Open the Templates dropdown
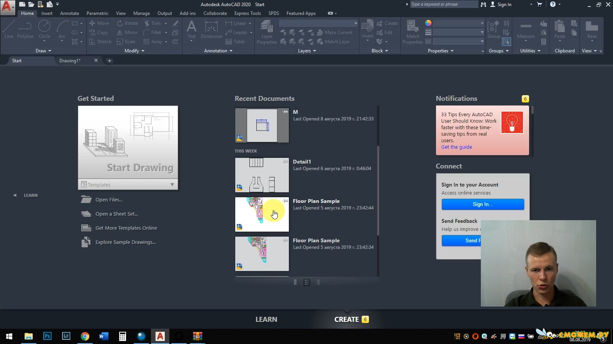 pyautogui.click(x=128, y=185)
